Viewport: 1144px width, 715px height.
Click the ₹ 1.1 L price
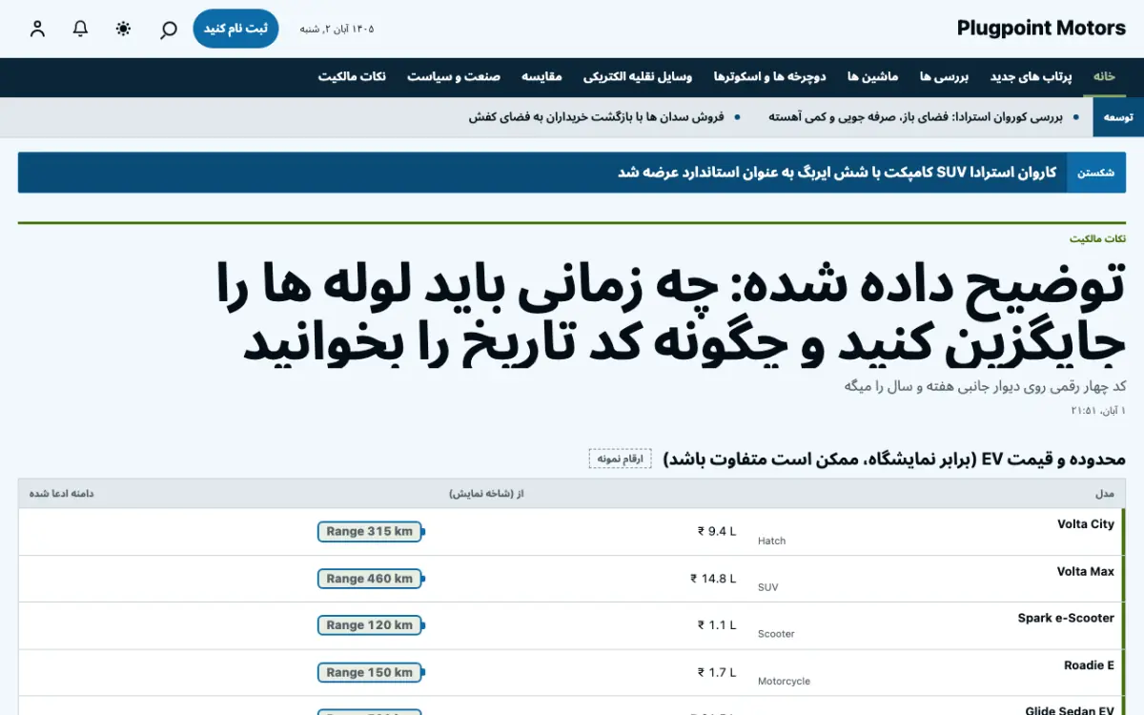tap(717, 625)
